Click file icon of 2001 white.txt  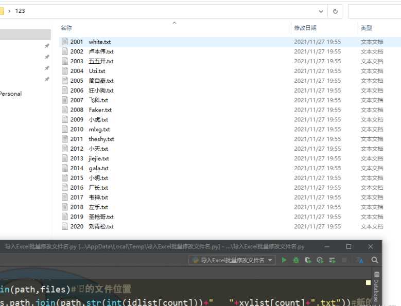coord(65,42)
